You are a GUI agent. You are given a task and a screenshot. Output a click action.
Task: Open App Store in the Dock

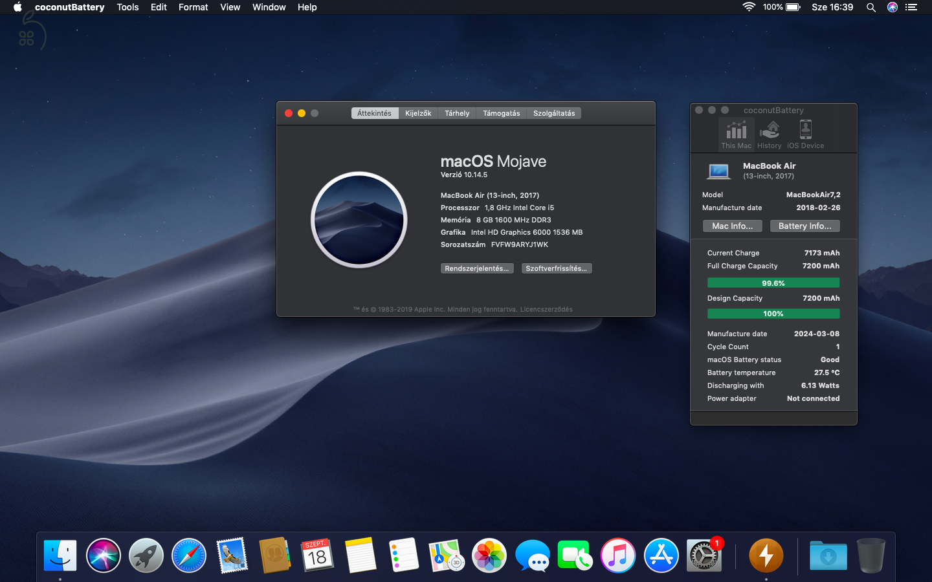point(661,555)
